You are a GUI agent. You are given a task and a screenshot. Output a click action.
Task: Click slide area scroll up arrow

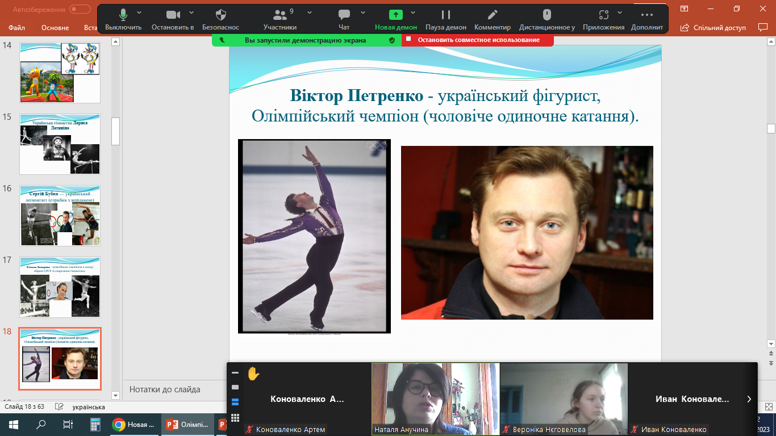point(771,41)
